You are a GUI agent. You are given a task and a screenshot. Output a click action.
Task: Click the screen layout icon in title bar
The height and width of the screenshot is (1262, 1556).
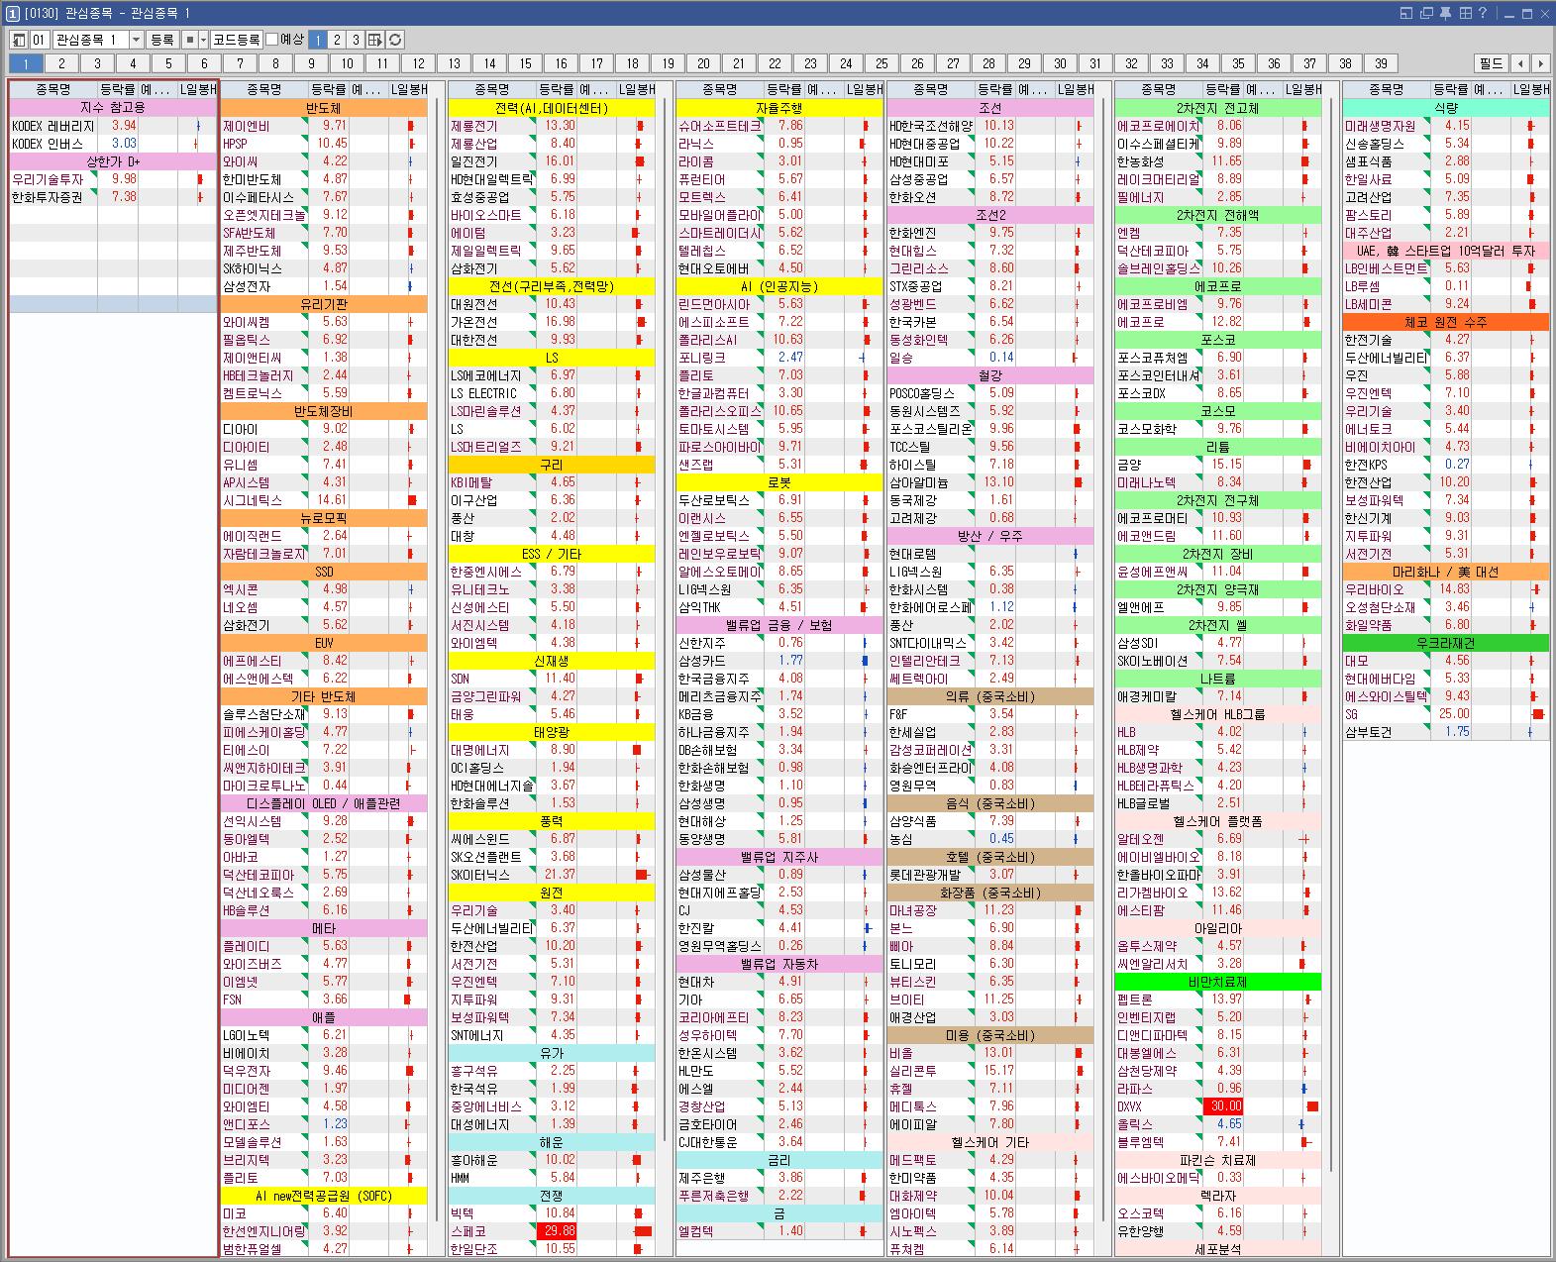pos(1406,13)
